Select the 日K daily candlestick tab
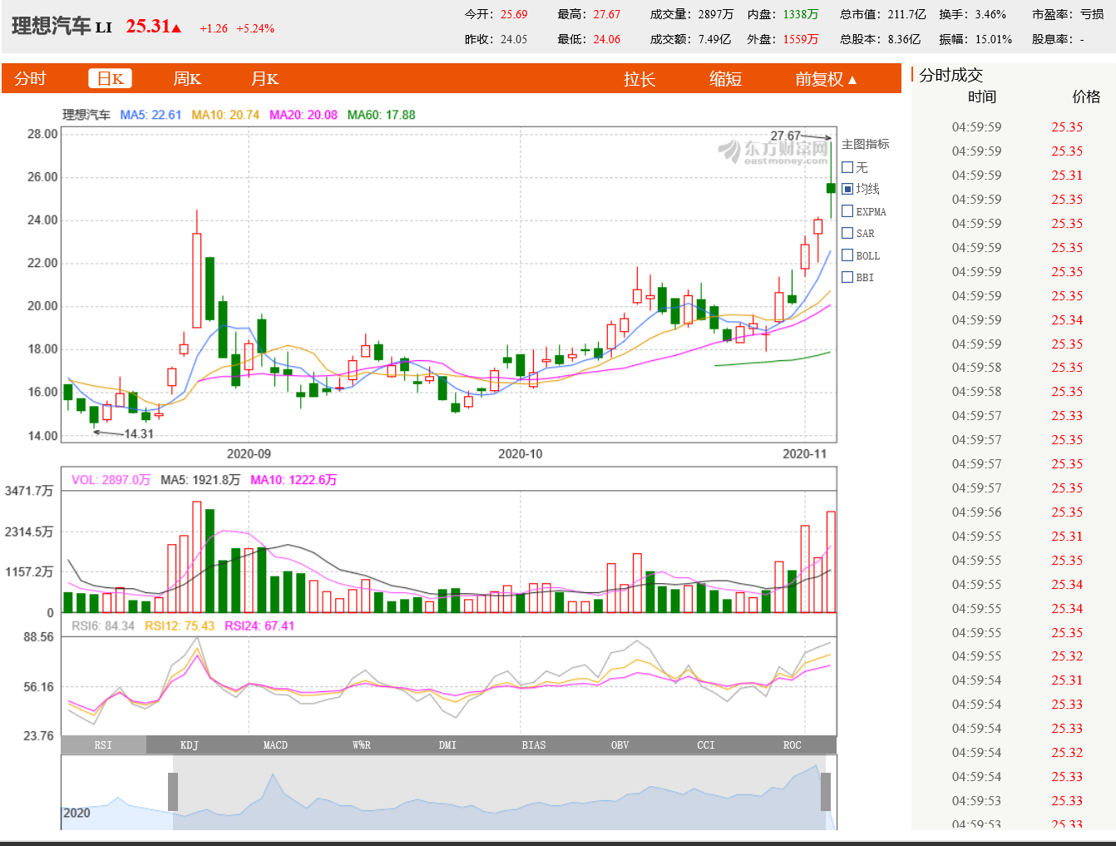The height and width of the screenshot is (846, 1116). coord(111,78)
